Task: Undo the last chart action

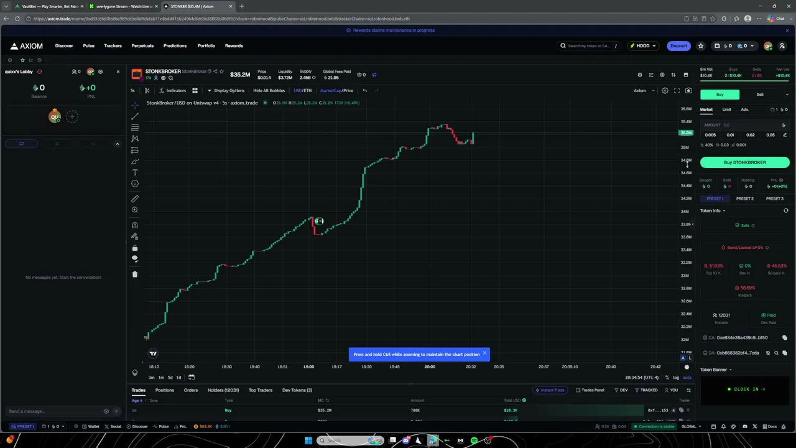Action: coord(364,91)
